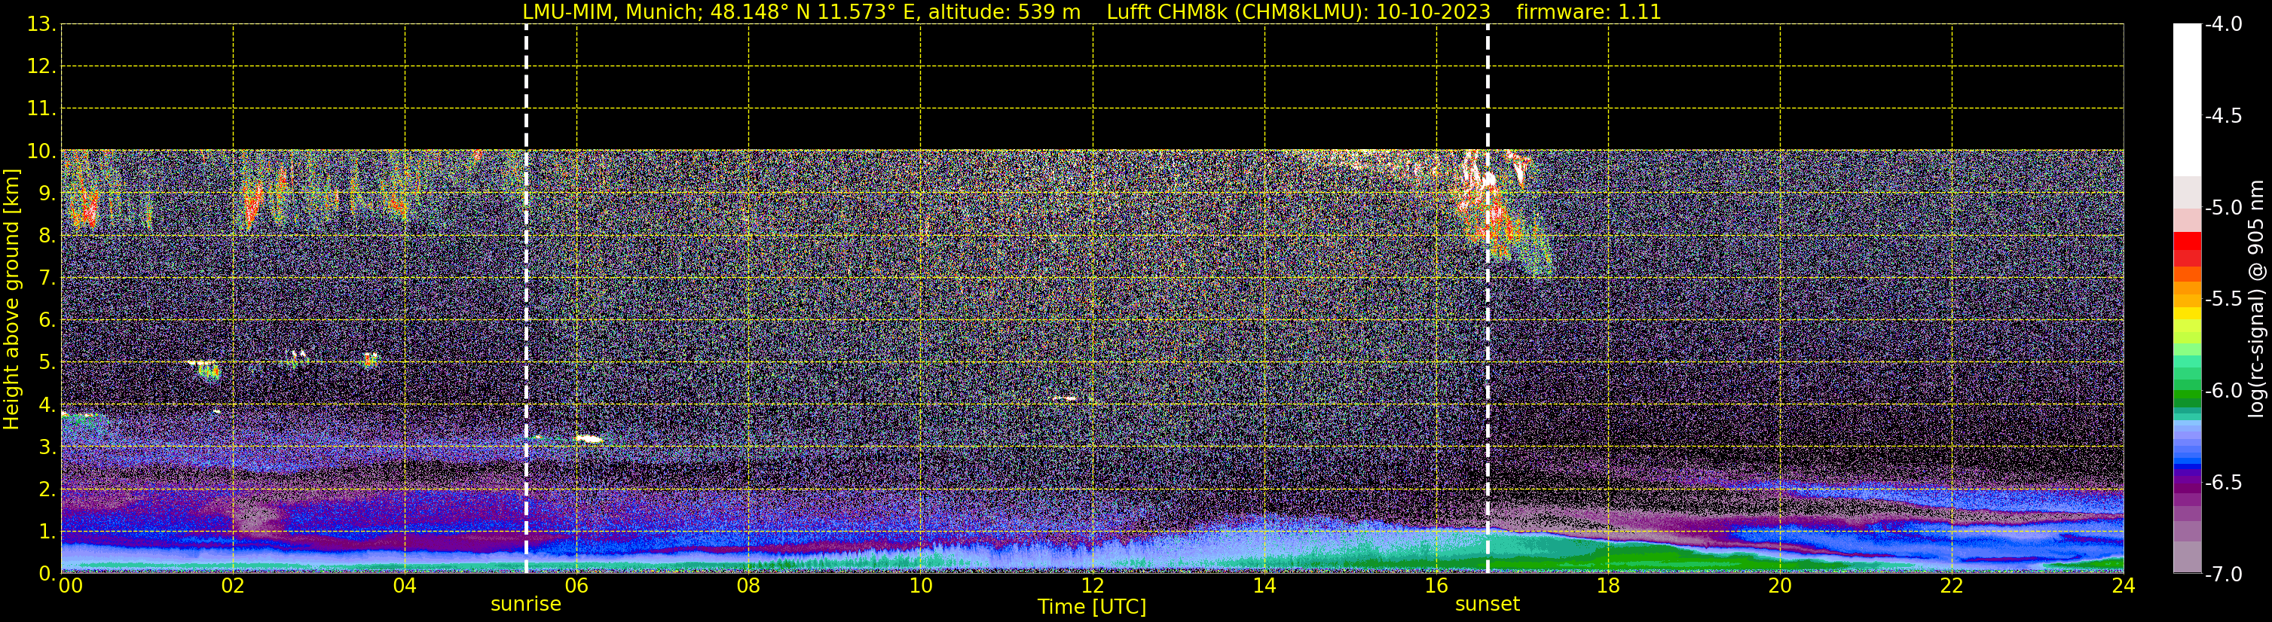Click the time axis tick label '10'

point(921,586)
